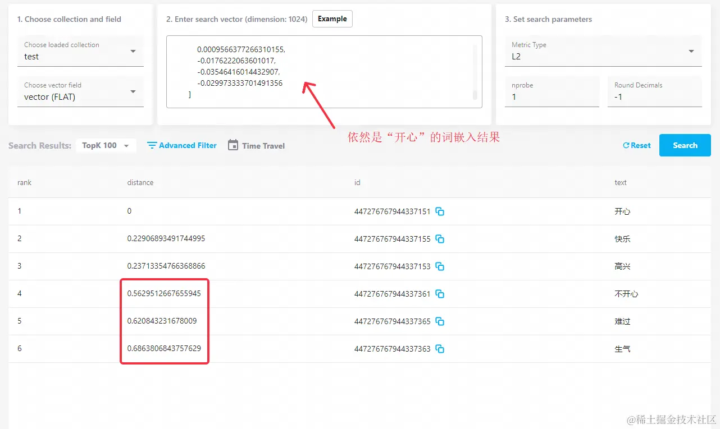Screen dimensions: 720x429
Task: Open the Choose vector field dropdown
Action: (x=80, y=91)
